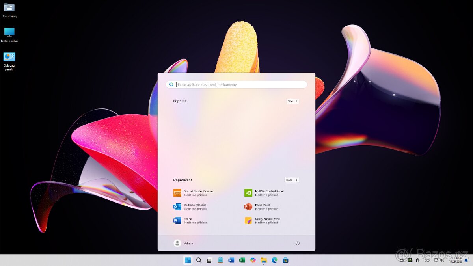The image size is (473, 266).
Task: Open the CES input language switcher
Action: point(426,260)
